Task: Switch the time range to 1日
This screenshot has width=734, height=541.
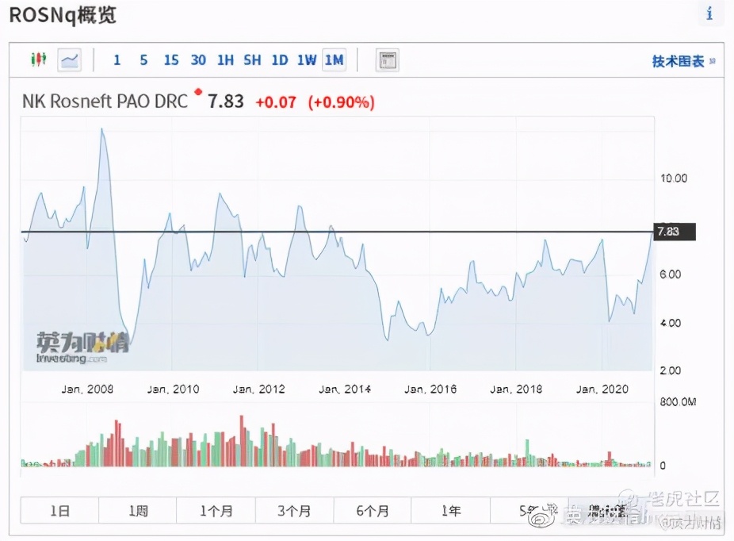Action: [59, 511]
